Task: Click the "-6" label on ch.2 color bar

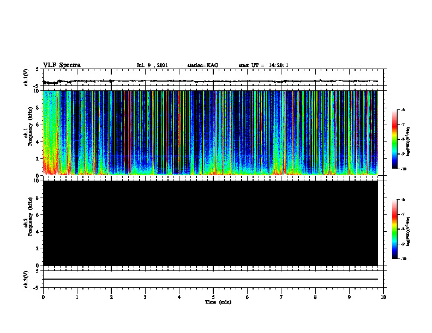Action: (403, 200)
